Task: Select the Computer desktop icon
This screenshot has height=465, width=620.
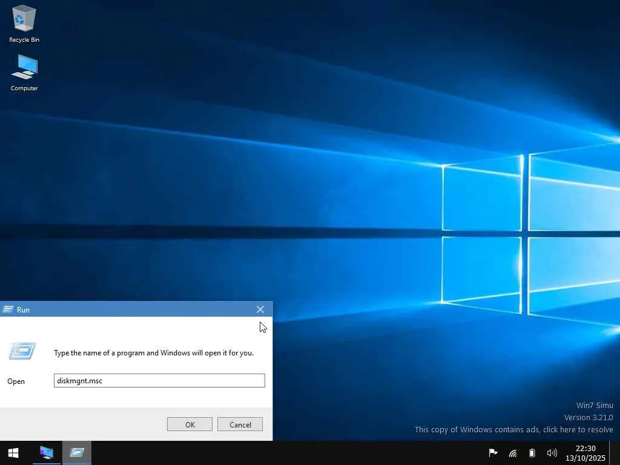Action: [24, 73]
